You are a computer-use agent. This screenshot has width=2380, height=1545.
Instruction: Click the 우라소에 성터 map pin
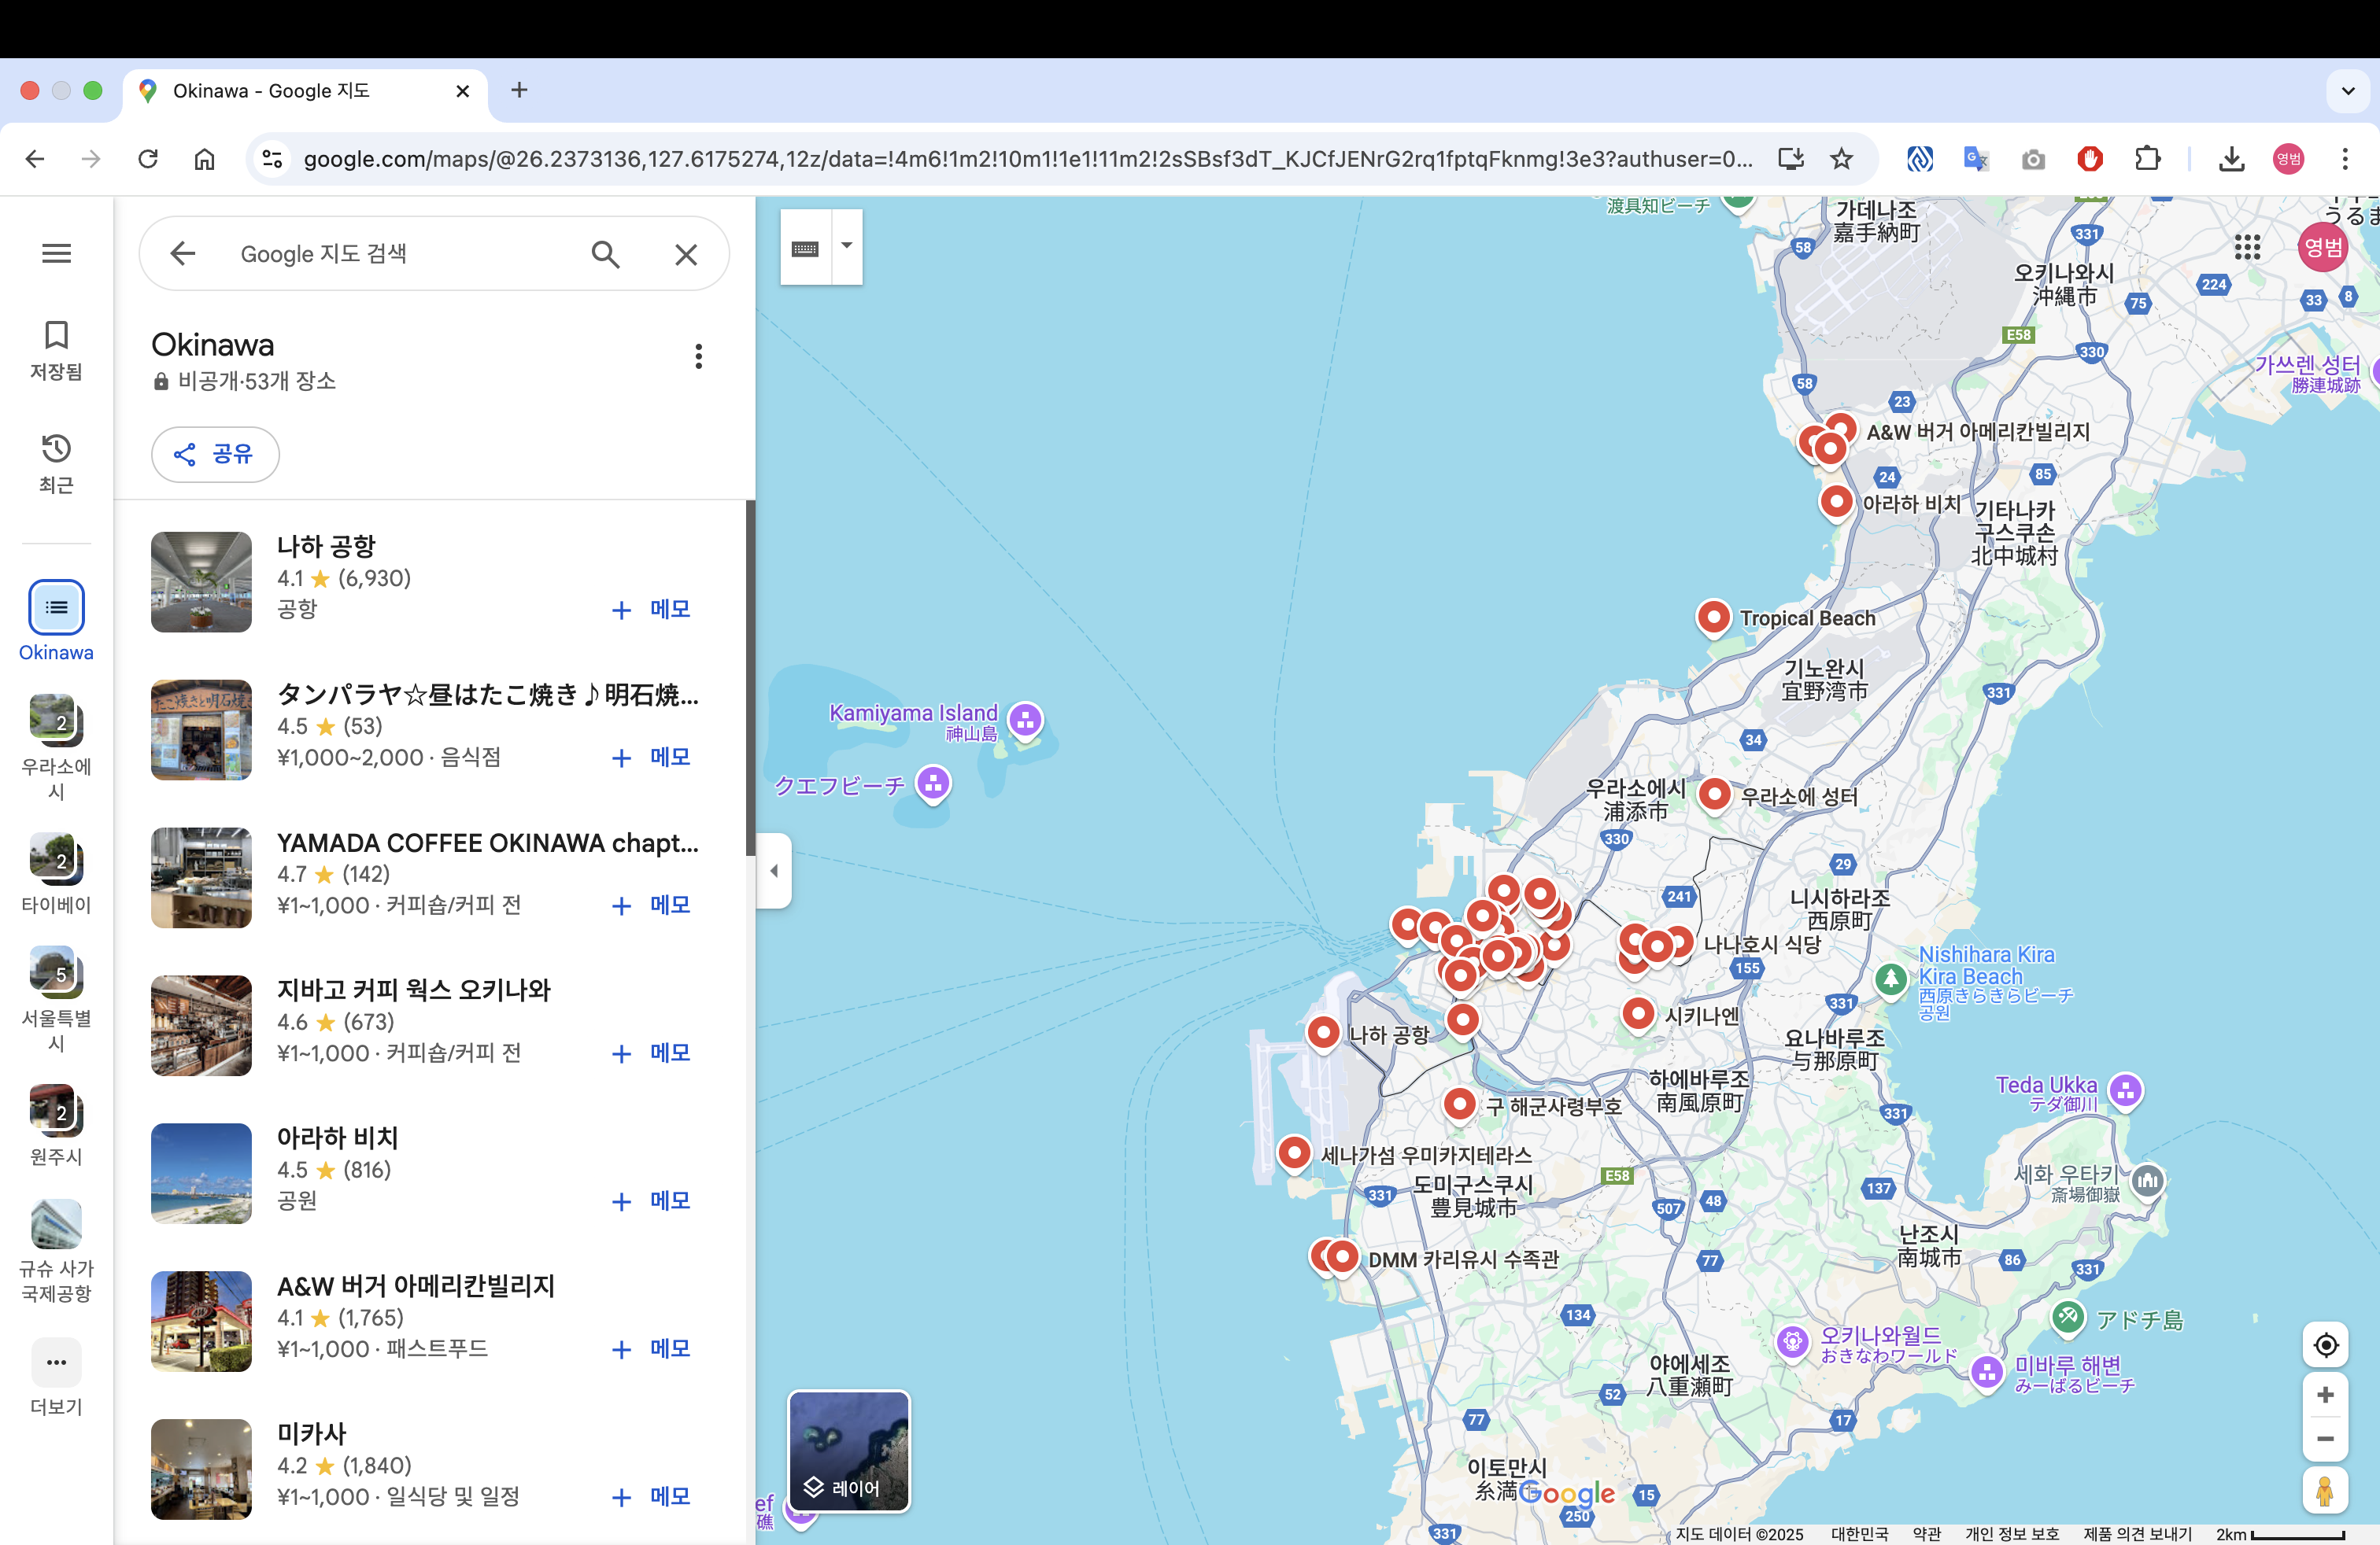pos(1715,795)
